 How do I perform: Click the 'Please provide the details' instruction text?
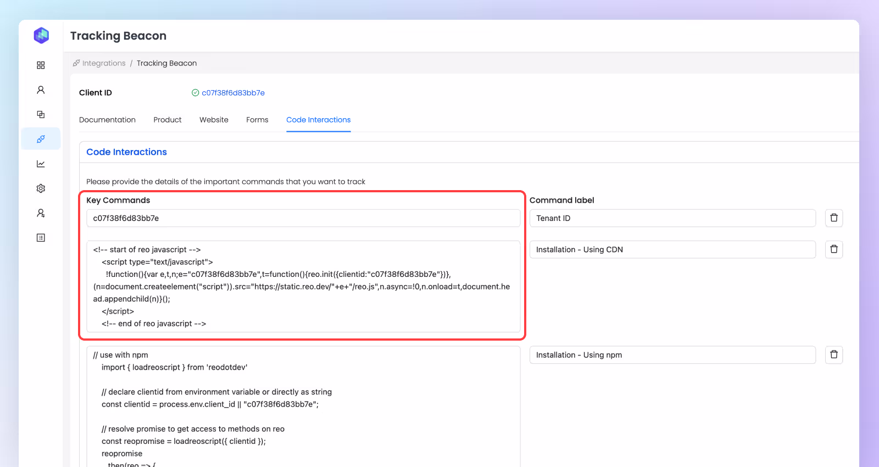226,182
